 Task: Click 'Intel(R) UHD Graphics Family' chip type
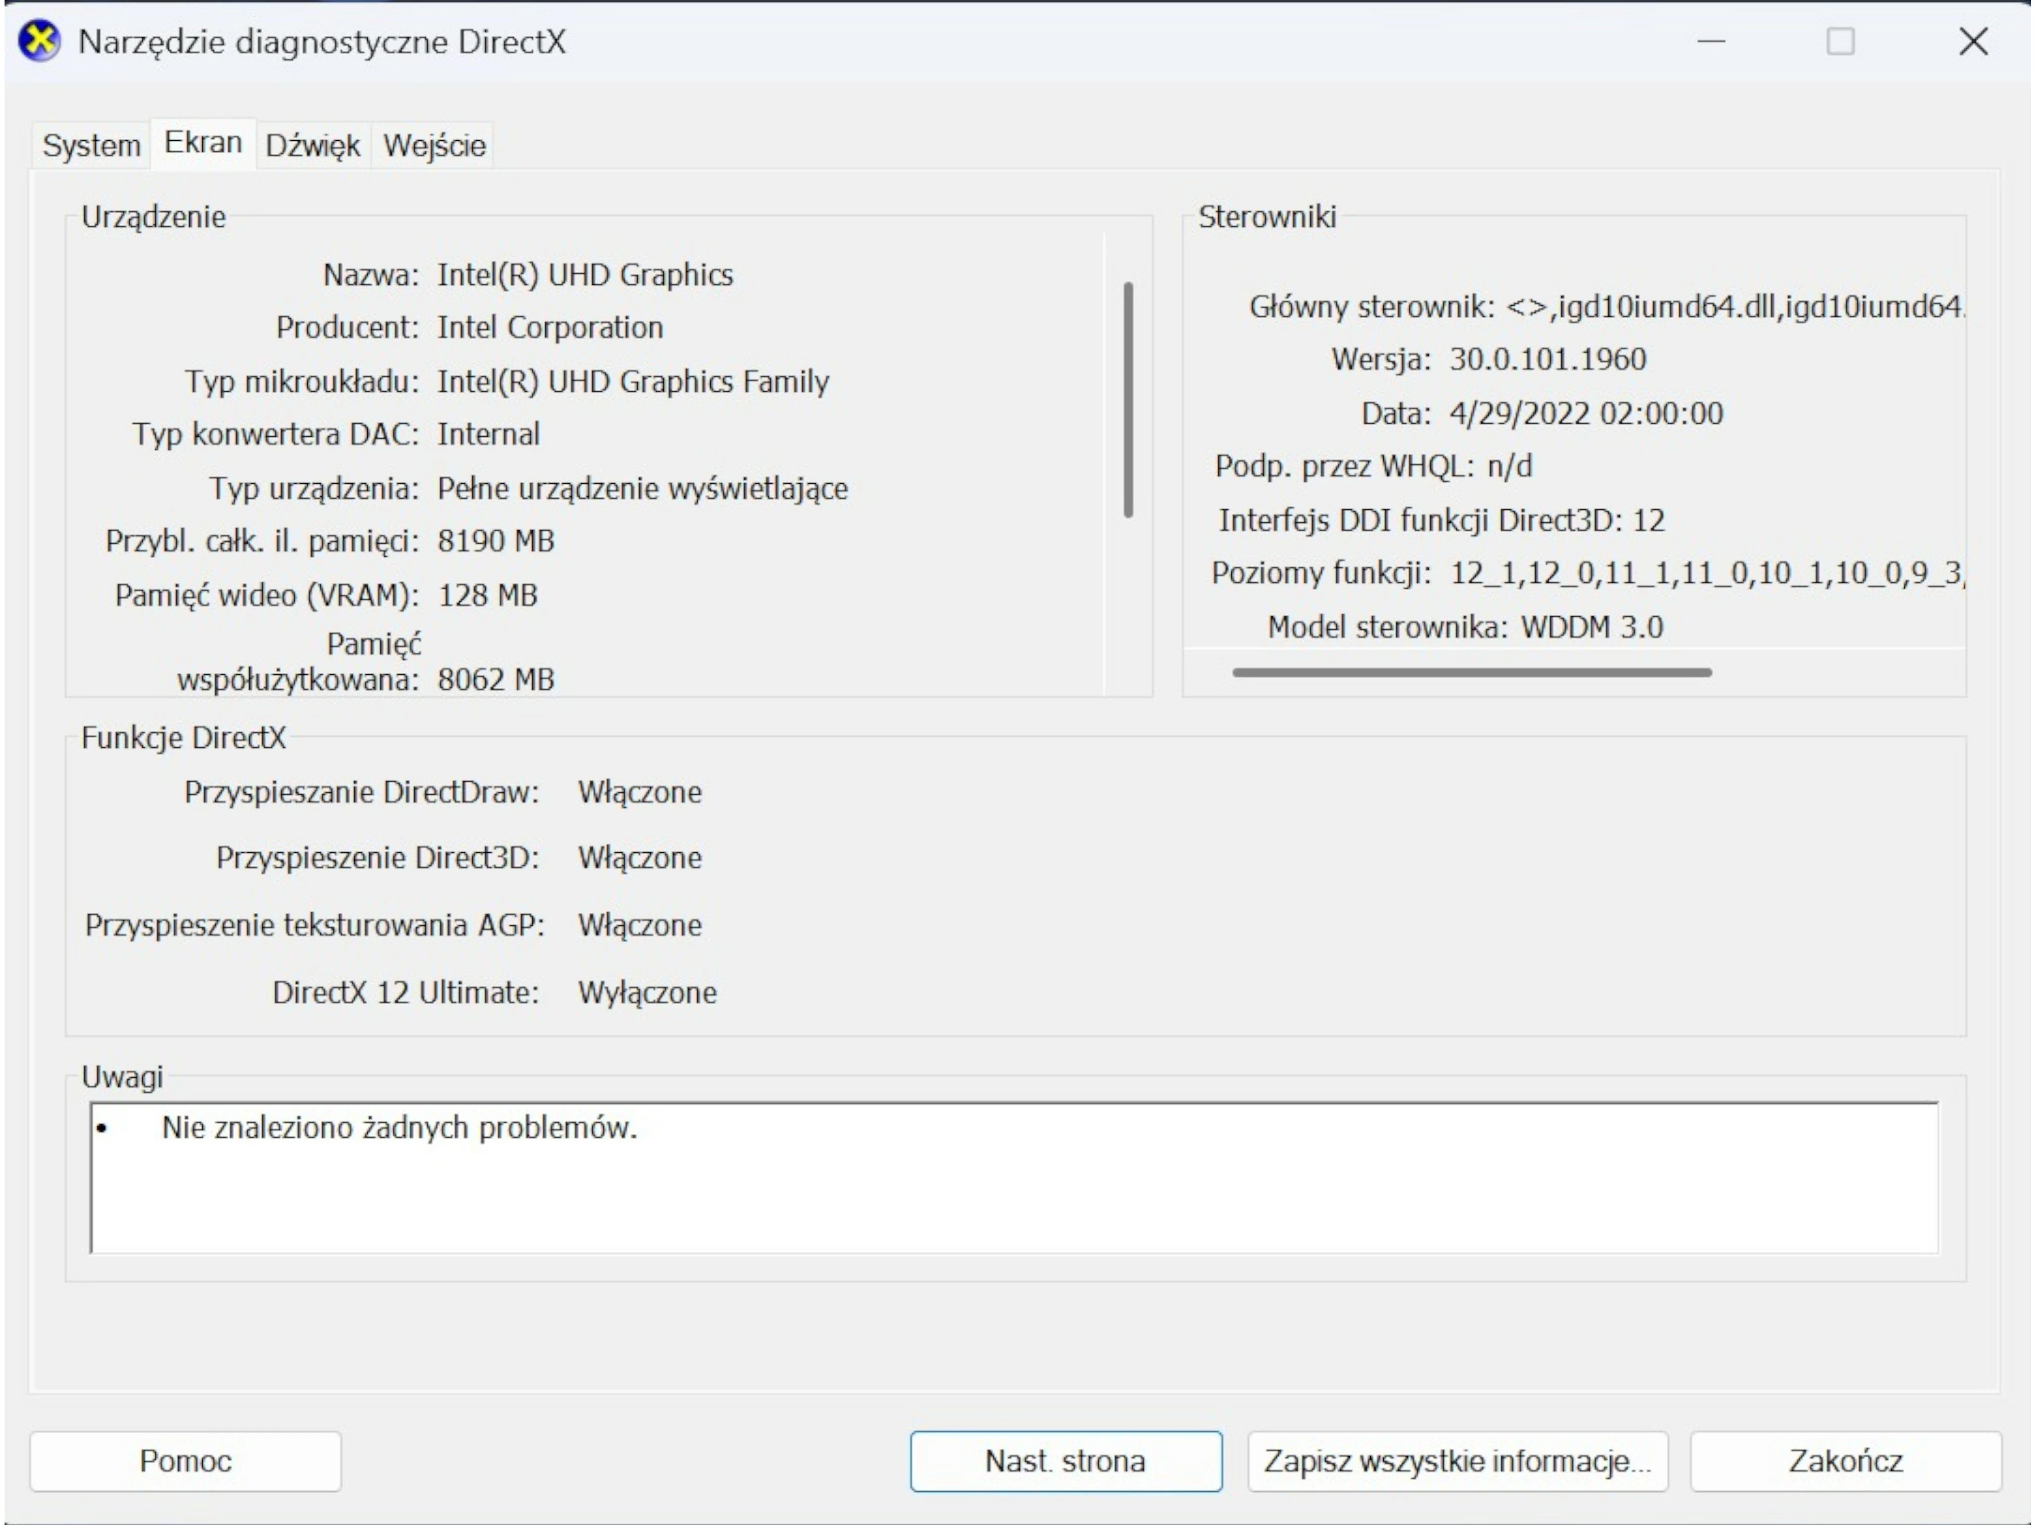coord(633,381)
